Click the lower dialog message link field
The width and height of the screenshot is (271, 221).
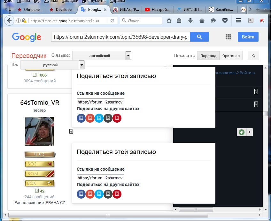(100, 178)
